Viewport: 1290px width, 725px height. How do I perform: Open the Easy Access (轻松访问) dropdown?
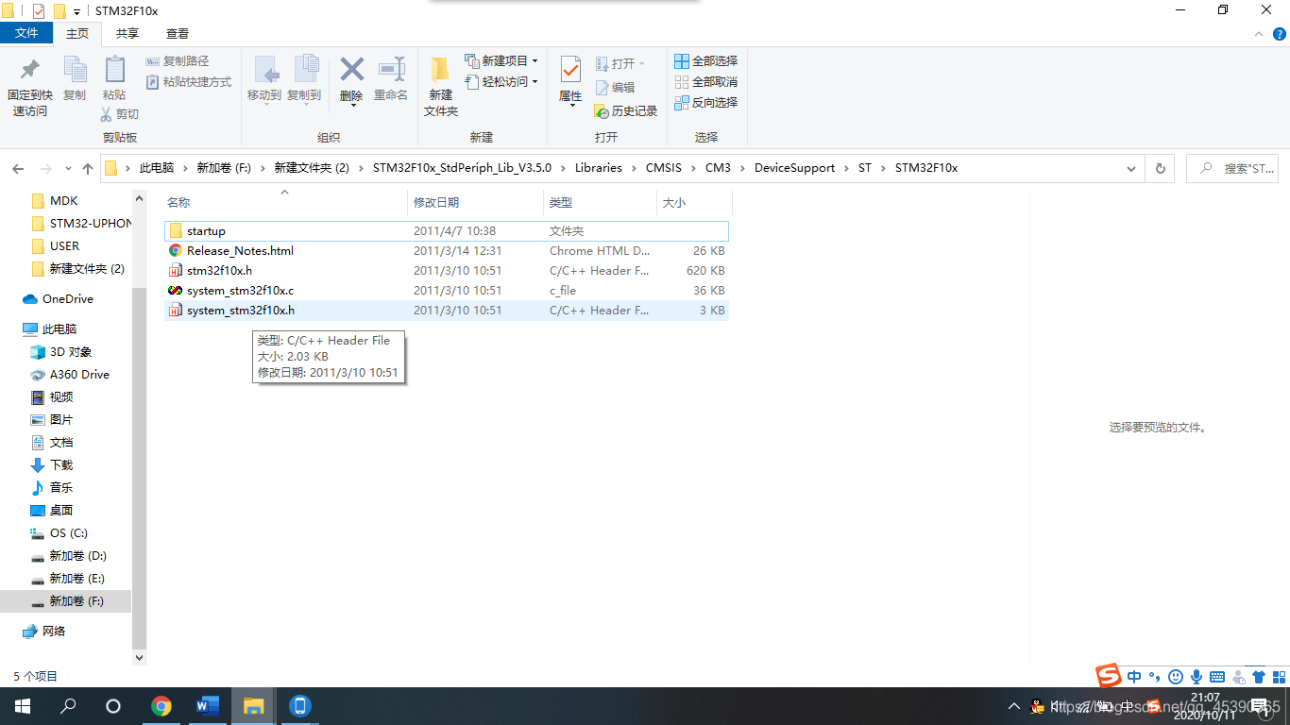(501, 82)
